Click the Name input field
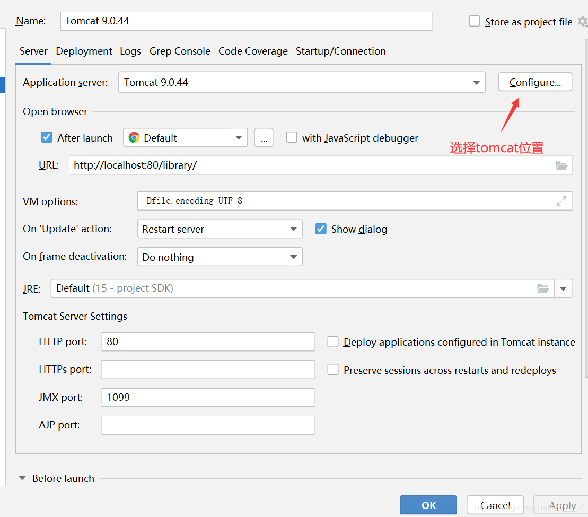Viewport: 588px width, 517px height. coord(246,21)
